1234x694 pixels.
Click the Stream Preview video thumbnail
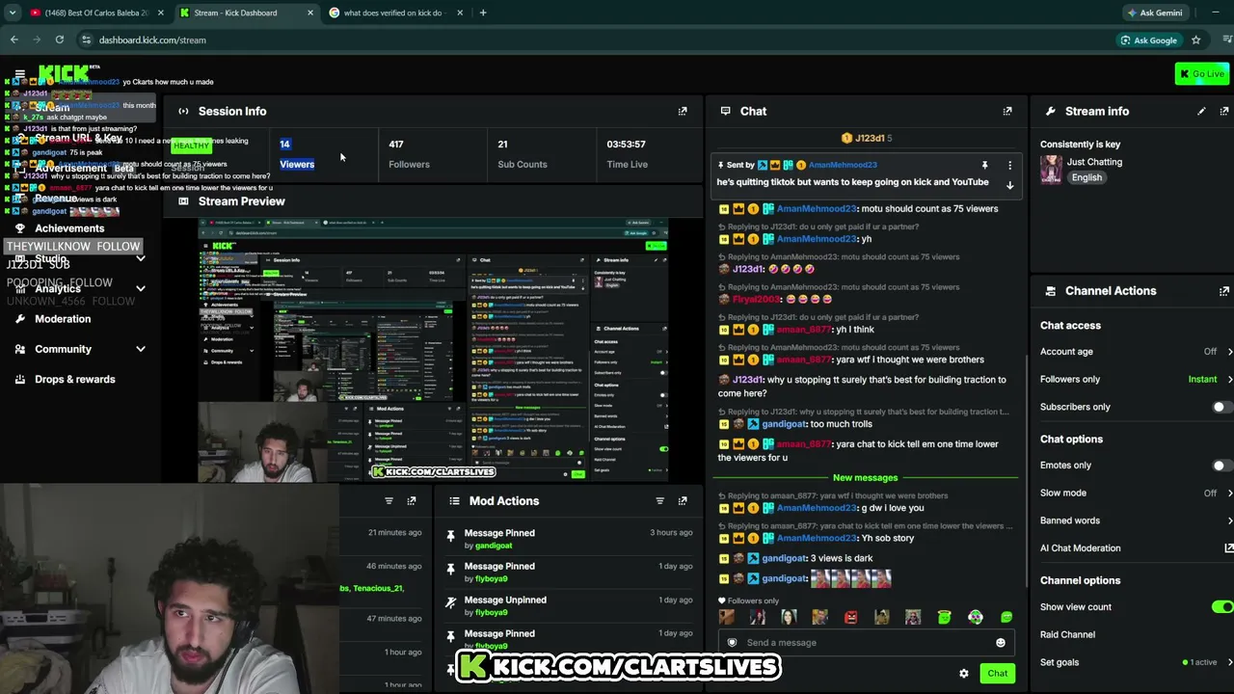point(434,350)
